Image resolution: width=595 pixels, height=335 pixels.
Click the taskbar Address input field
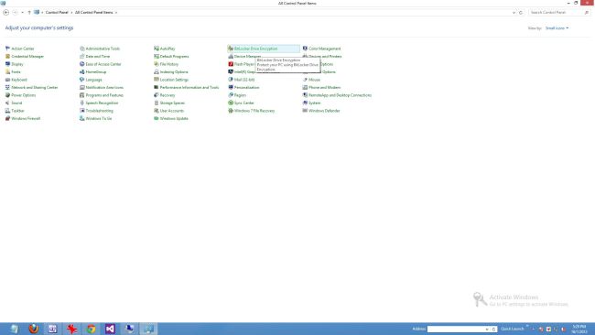point(456,330)
